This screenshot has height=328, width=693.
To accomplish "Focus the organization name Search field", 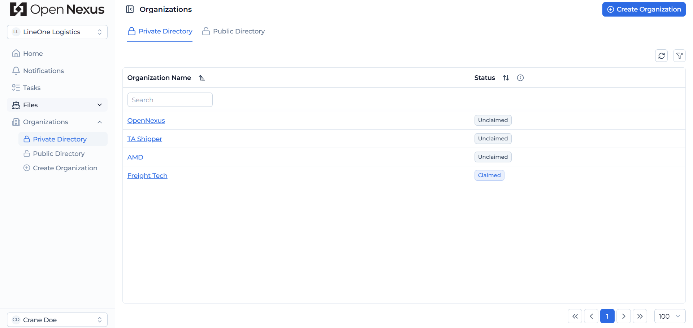I will [170, 100].
